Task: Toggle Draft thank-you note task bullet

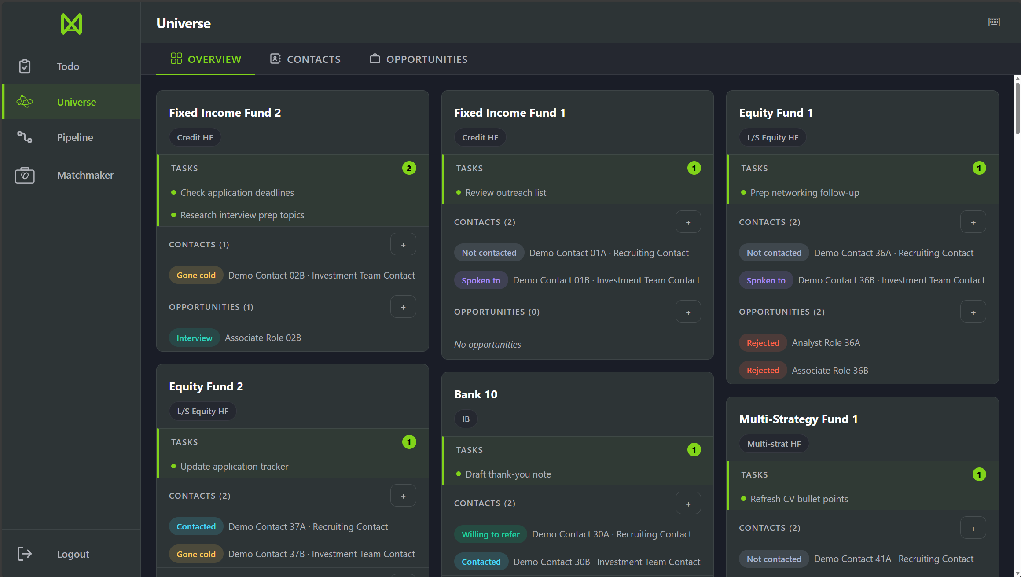Action: coord(459,474)
